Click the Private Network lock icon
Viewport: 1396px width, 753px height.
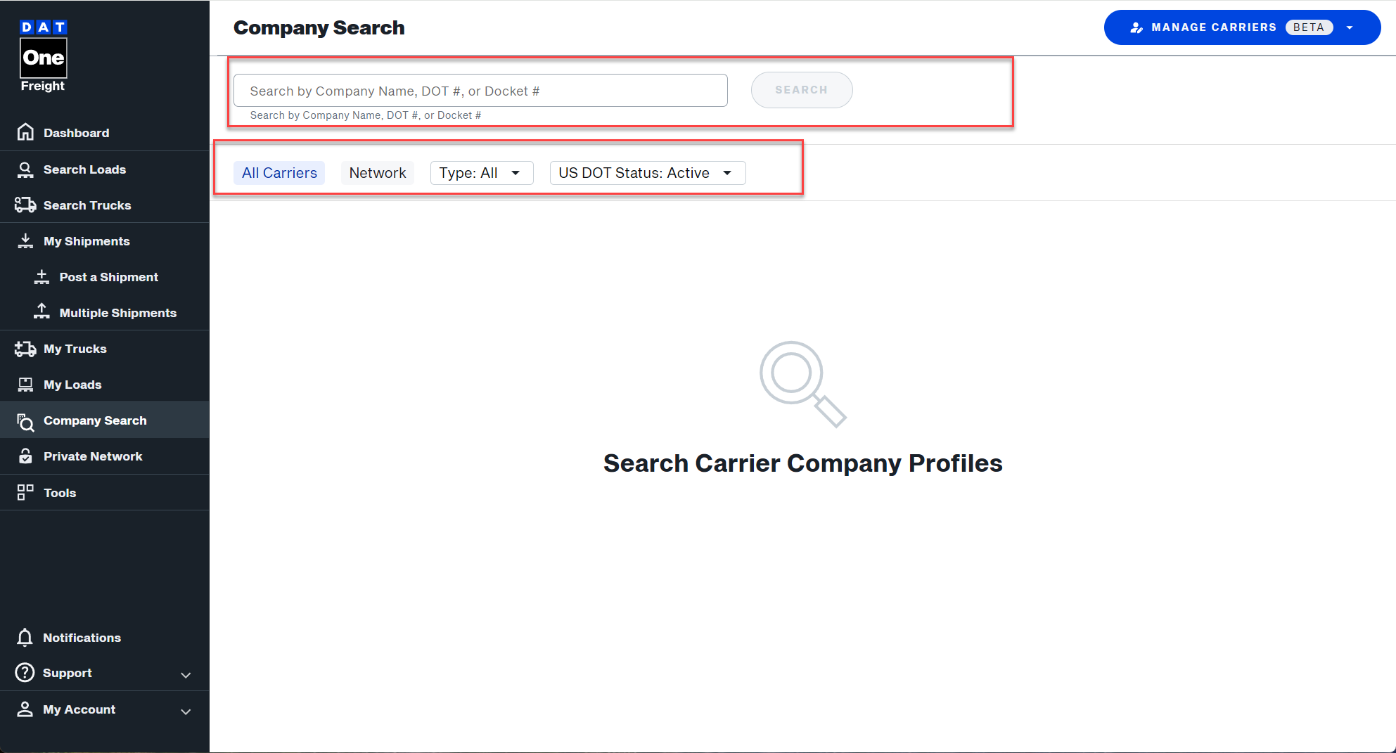25,456
